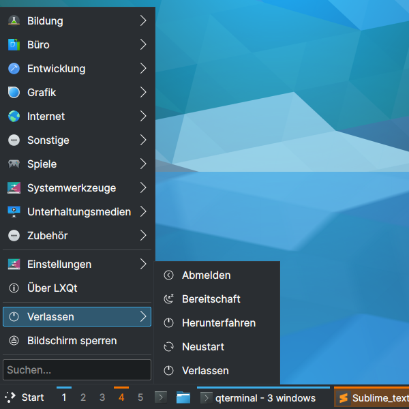The image size is (409, 409).
Task: Click the power icon beside highlighted Verlassen
Action: [x=14, y=317]
